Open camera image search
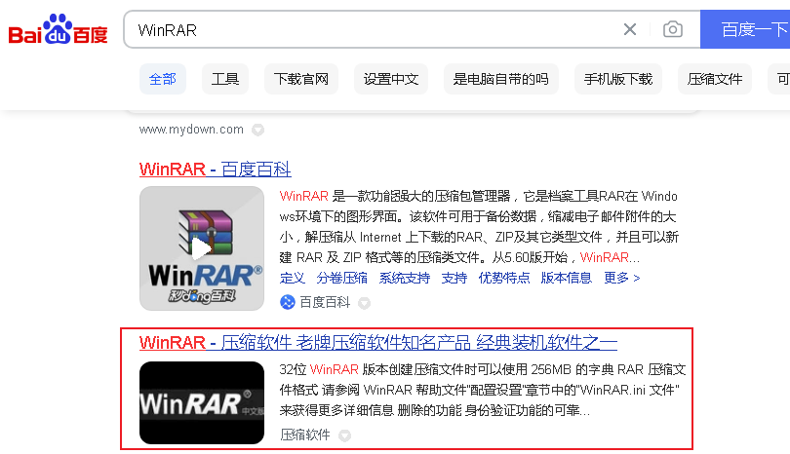790x454 pixels. point(673,29)
